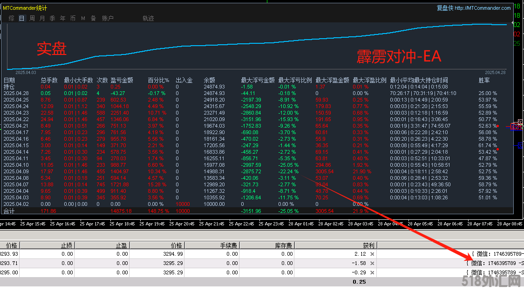The image size is (524, 292).
Task: Click the 2251.40 profit value
Action: pyautogui.click(x=120, y=113)
